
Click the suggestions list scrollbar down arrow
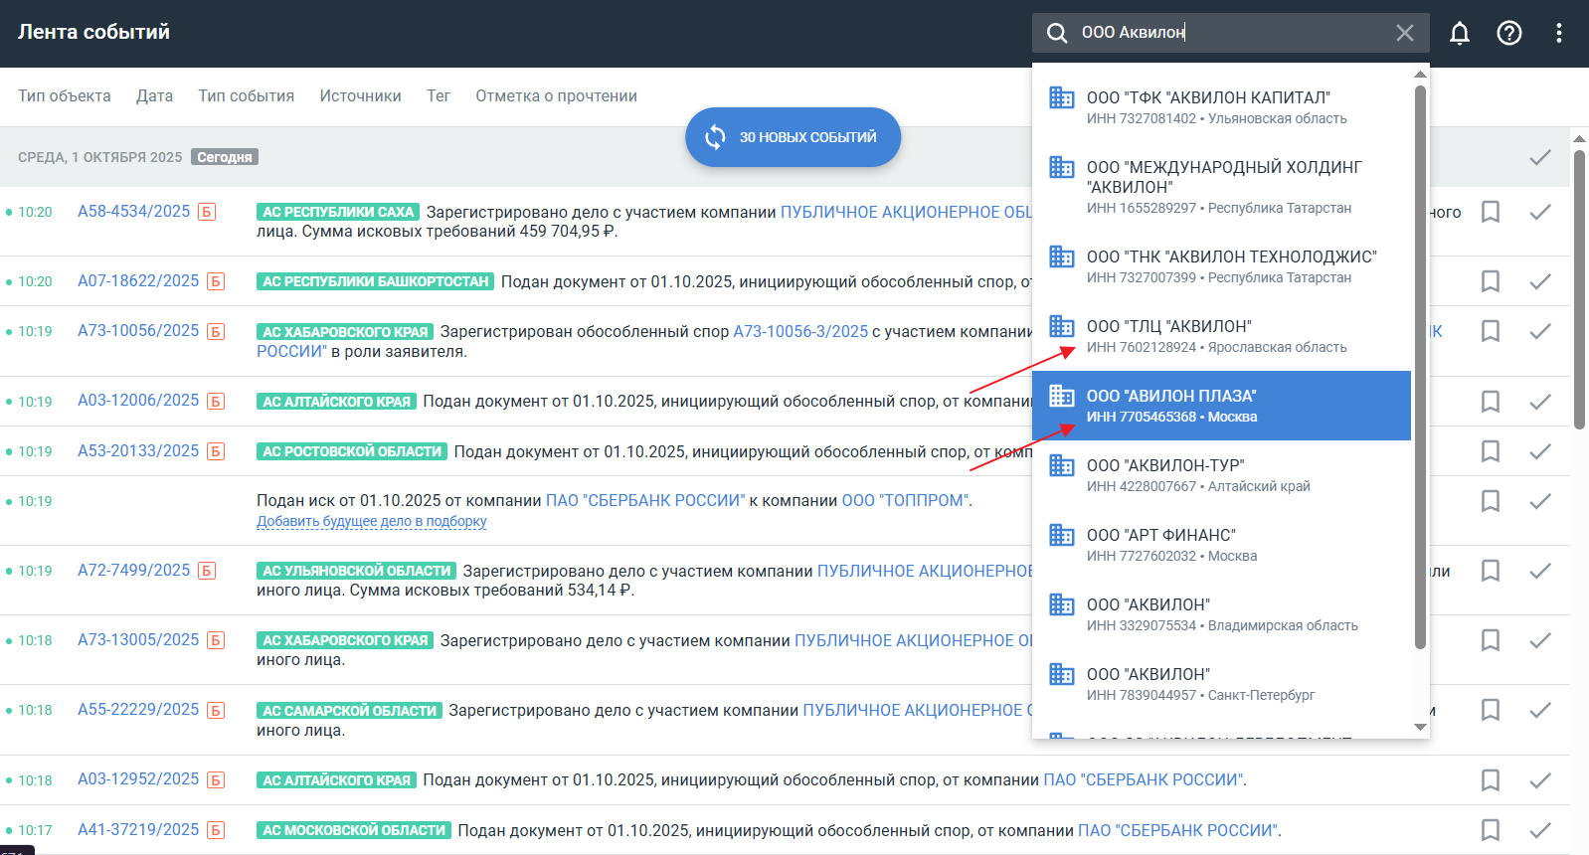point(1420,727)
